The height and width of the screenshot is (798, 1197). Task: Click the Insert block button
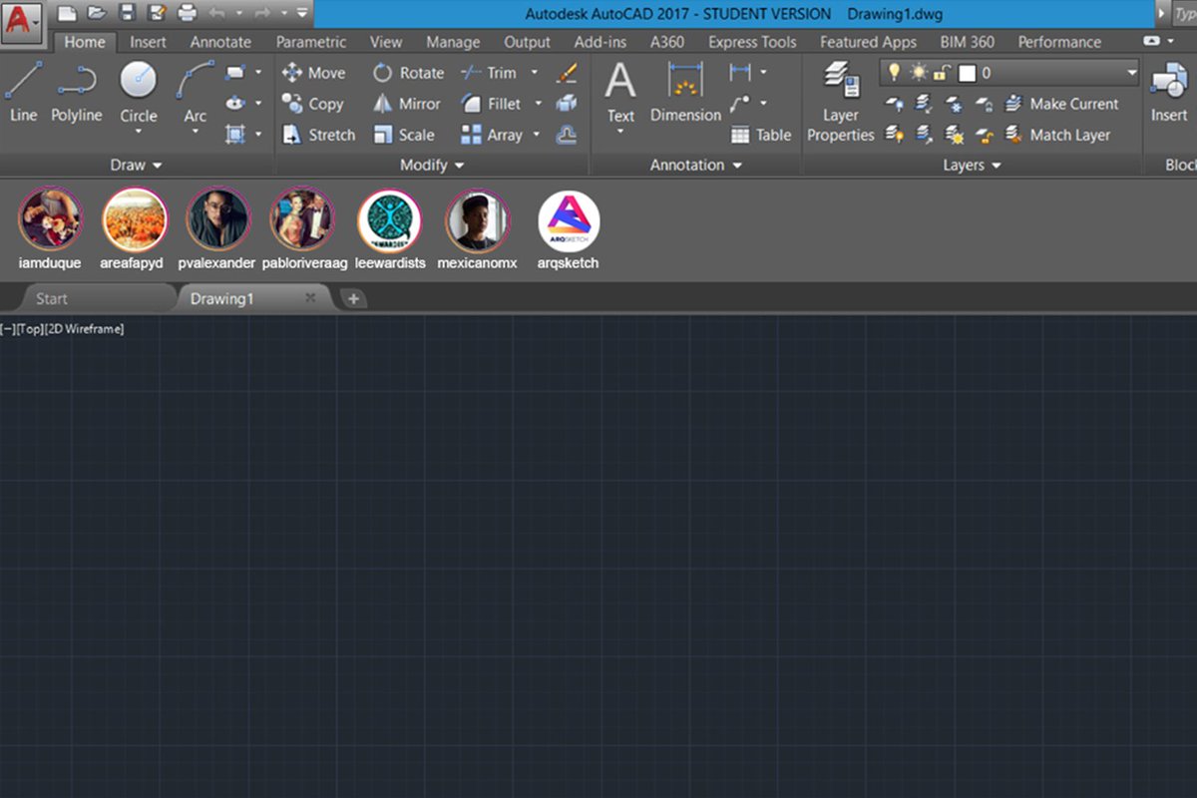1169,93
